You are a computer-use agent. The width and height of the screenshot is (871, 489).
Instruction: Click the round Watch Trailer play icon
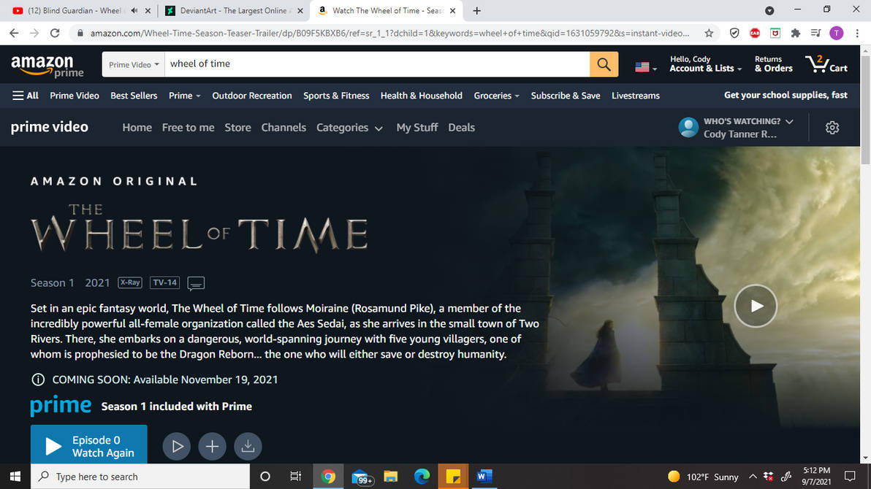coord(177,446)
